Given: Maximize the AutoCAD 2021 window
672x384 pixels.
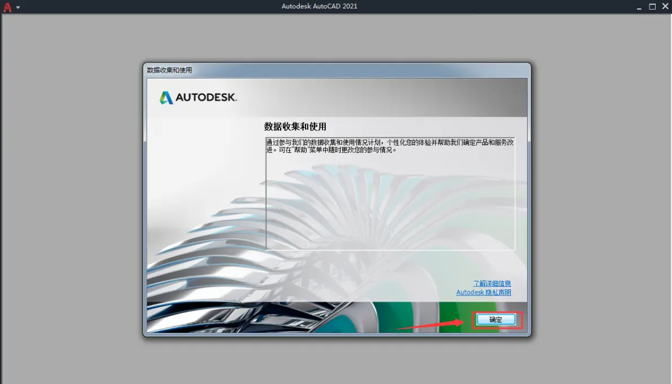Looking at the screenshot, I should coord(652,6).
